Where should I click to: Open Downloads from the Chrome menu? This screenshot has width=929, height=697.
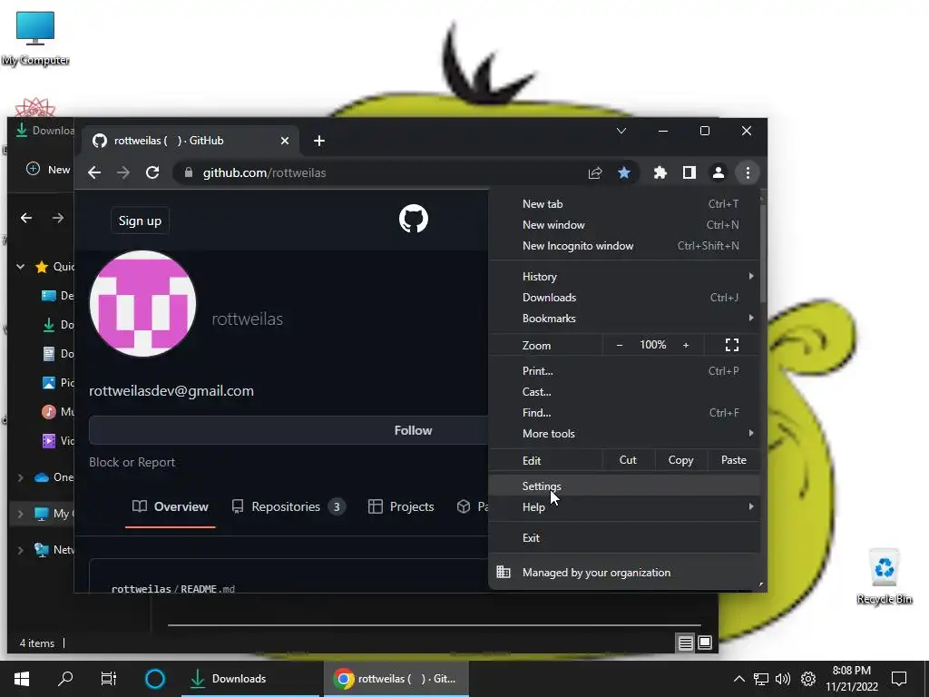click(624, 298)
